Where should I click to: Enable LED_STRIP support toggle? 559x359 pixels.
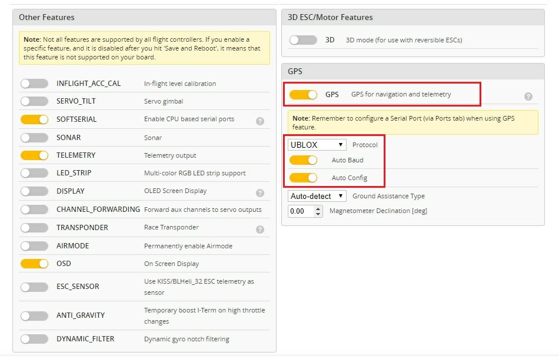coord(34,173)
